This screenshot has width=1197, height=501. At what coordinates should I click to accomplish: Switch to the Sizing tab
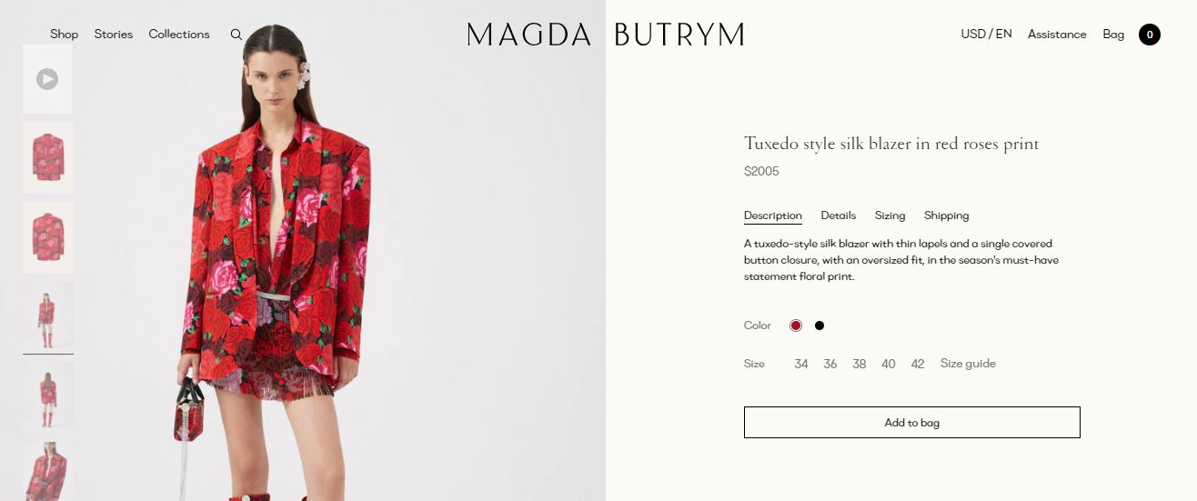890,215
